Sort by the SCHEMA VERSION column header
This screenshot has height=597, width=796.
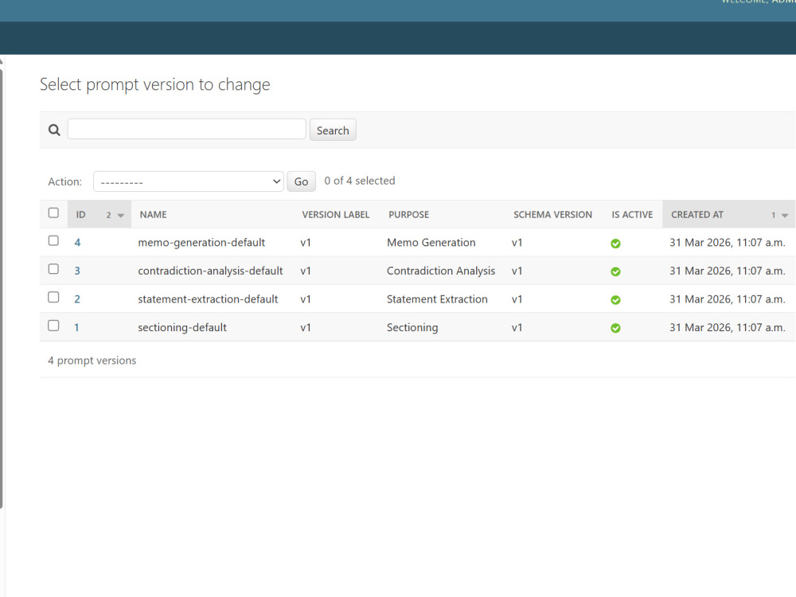(x=552, y=215)
